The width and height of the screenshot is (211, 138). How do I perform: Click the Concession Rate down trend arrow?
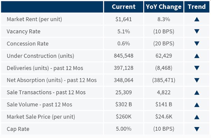pyautogui.click(x=197, y=44)
